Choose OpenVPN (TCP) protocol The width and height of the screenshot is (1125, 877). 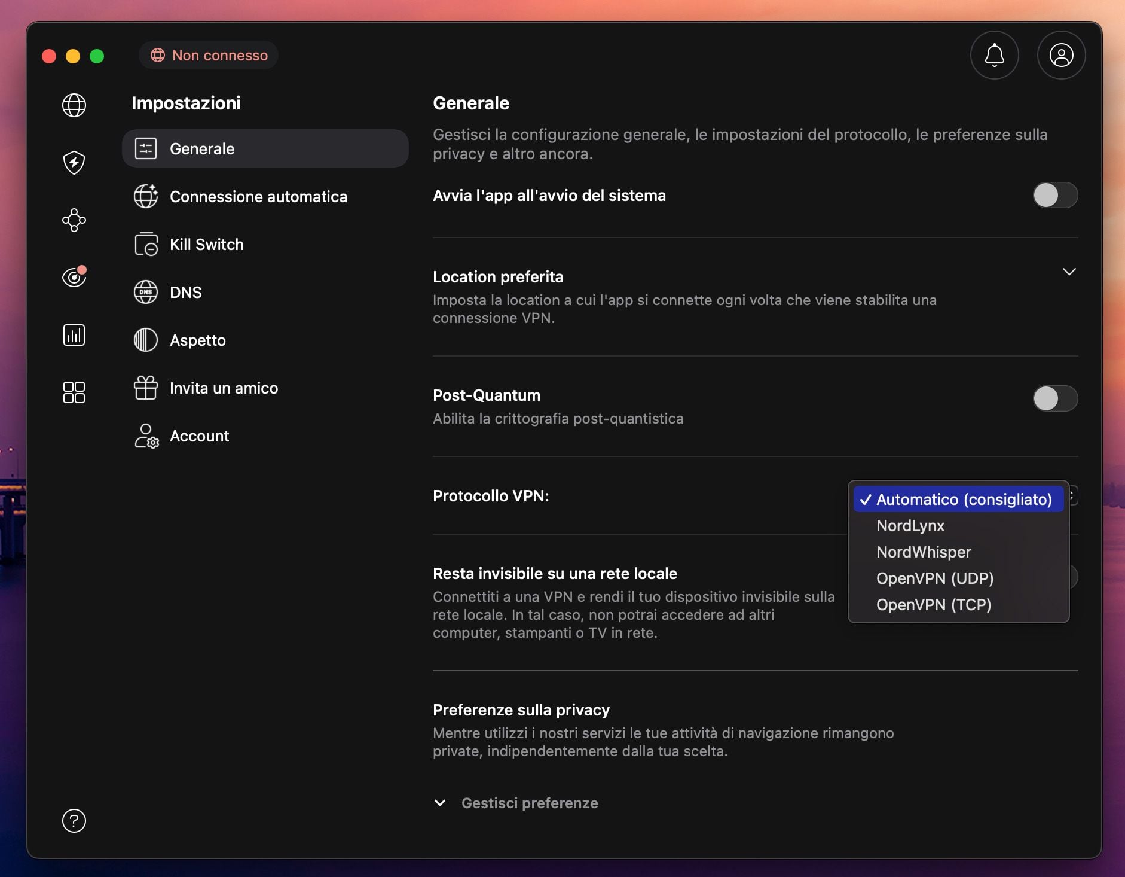tap(958, 605)
